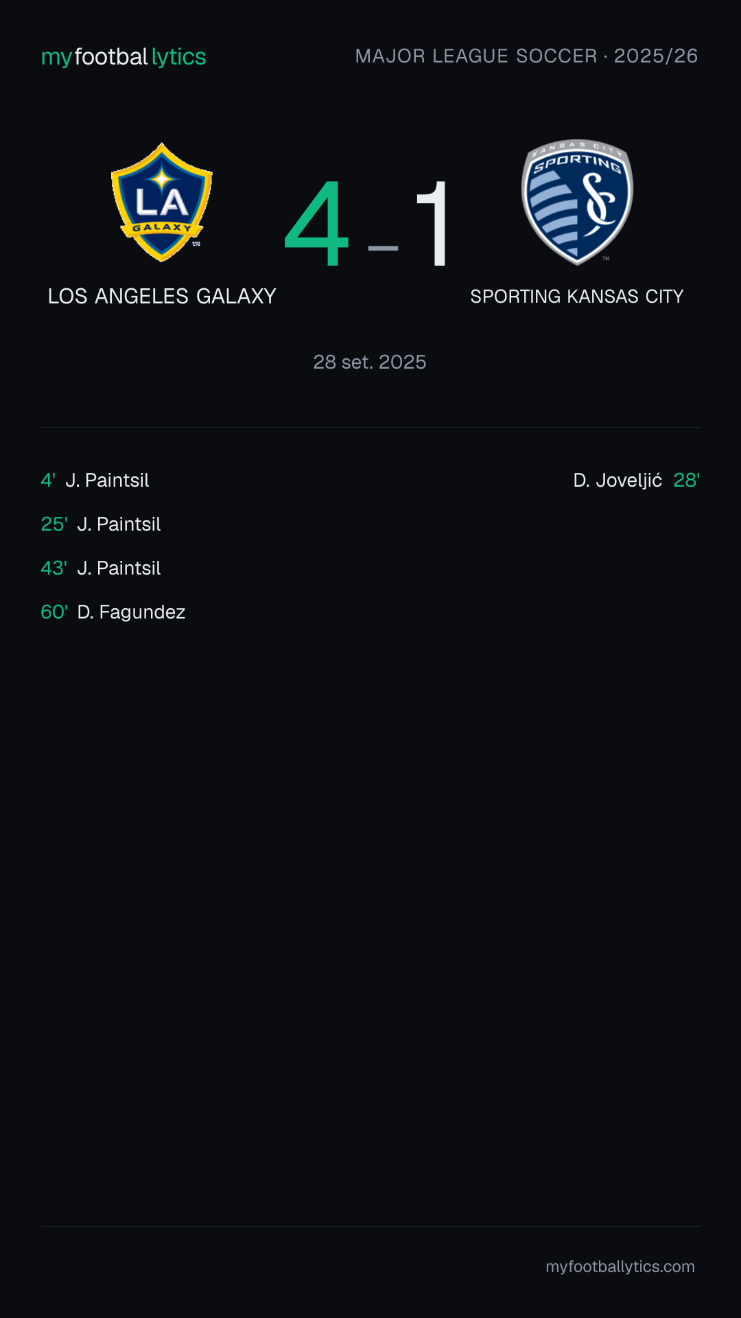Select D. Fagundez's goal entry
The image size is (741, 1318).
(x=113, y=612)
